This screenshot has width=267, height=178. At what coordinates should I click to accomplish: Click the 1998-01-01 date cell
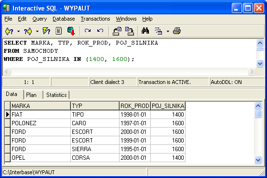(135, 115)
